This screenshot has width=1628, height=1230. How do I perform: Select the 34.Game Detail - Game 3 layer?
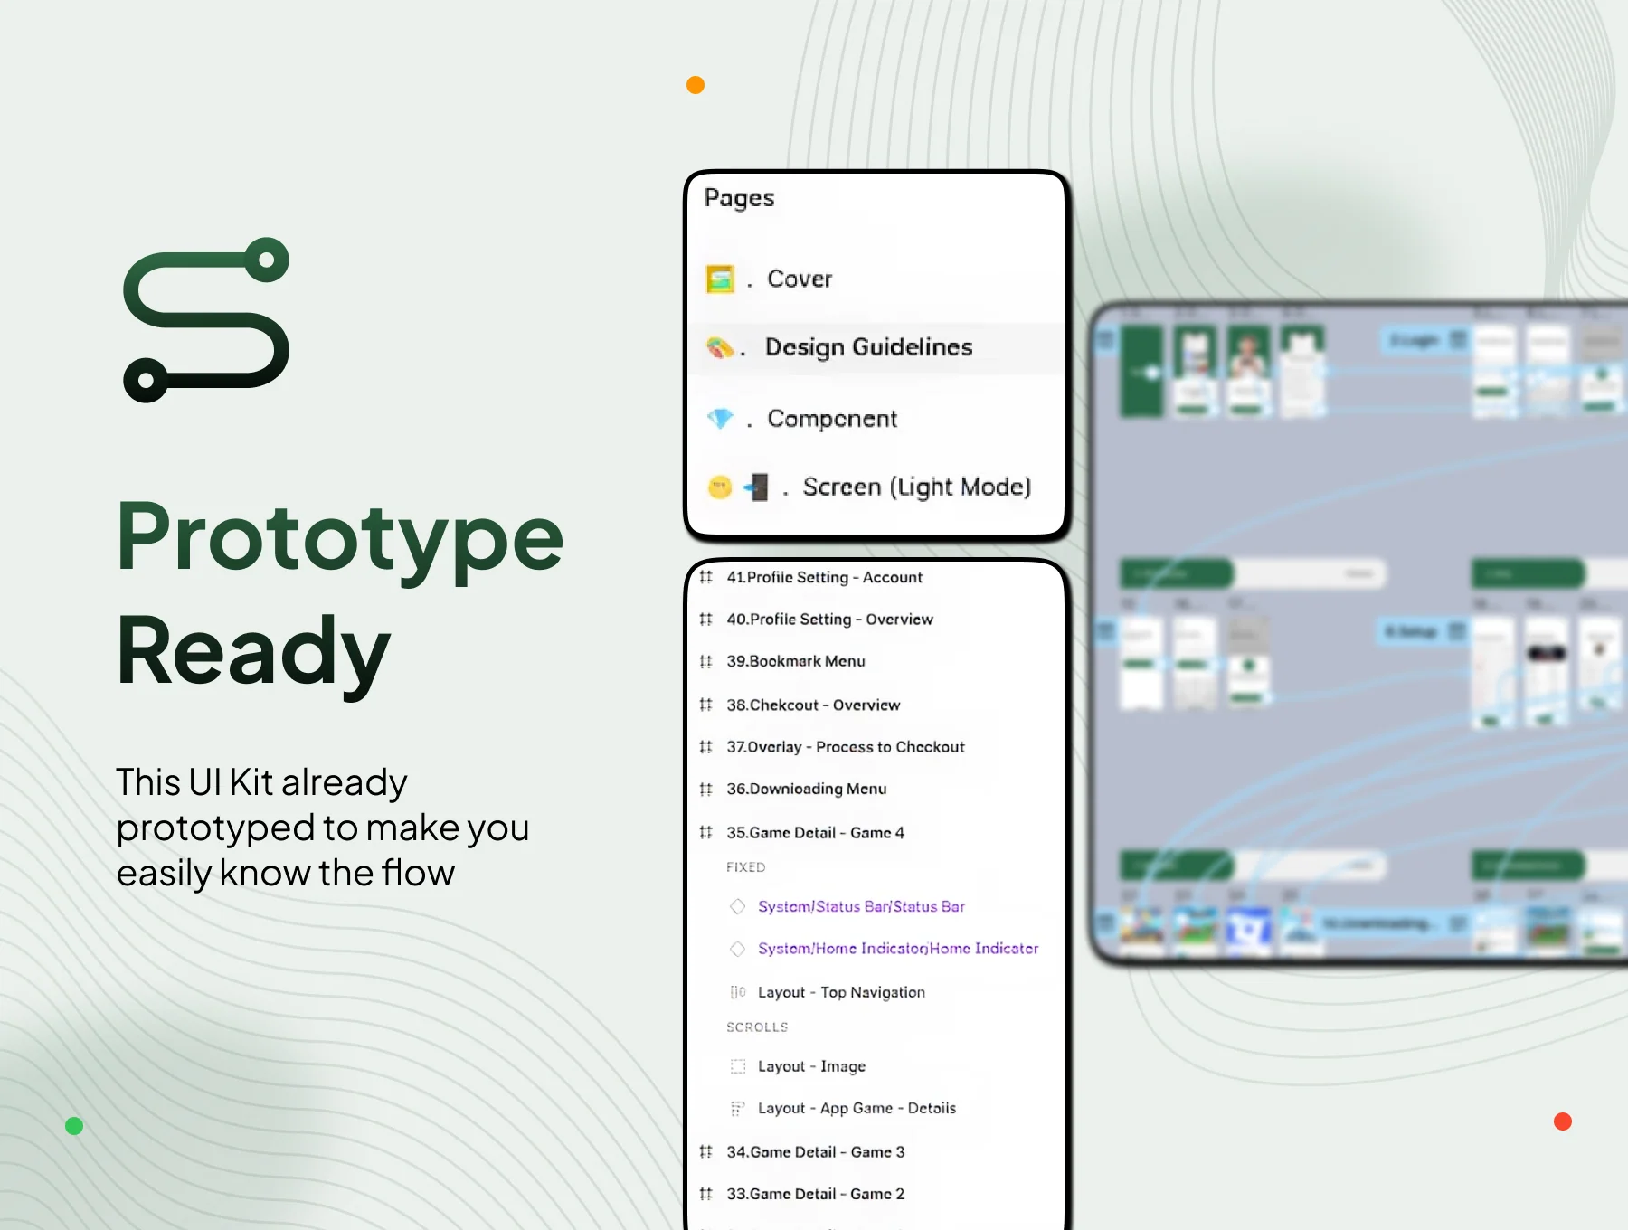[x=815, y=1152]
